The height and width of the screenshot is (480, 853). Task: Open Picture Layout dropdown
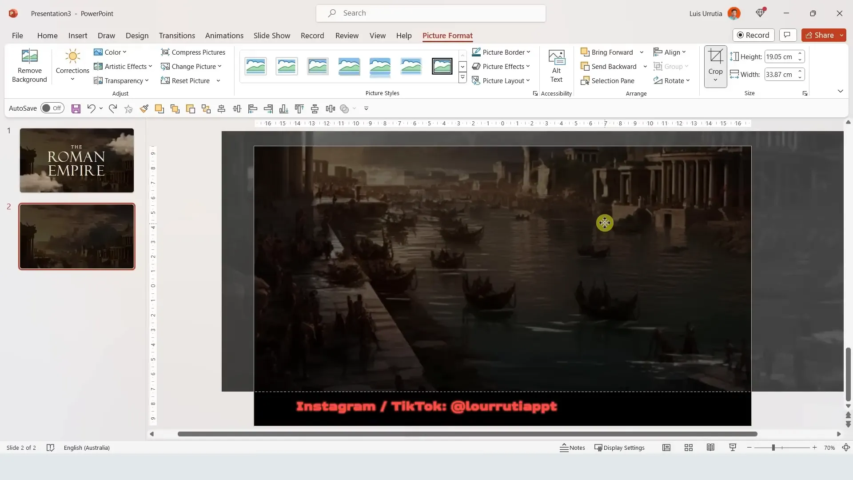[501, 80]
